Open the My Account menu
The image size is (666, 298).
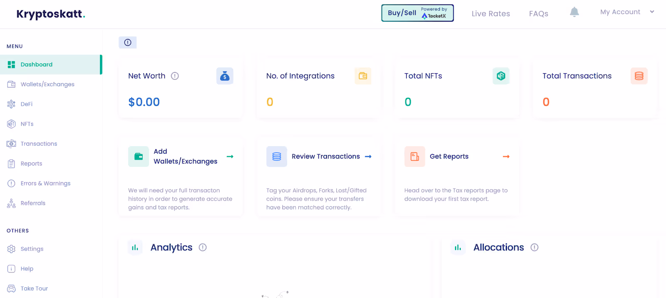pos(620,12)
